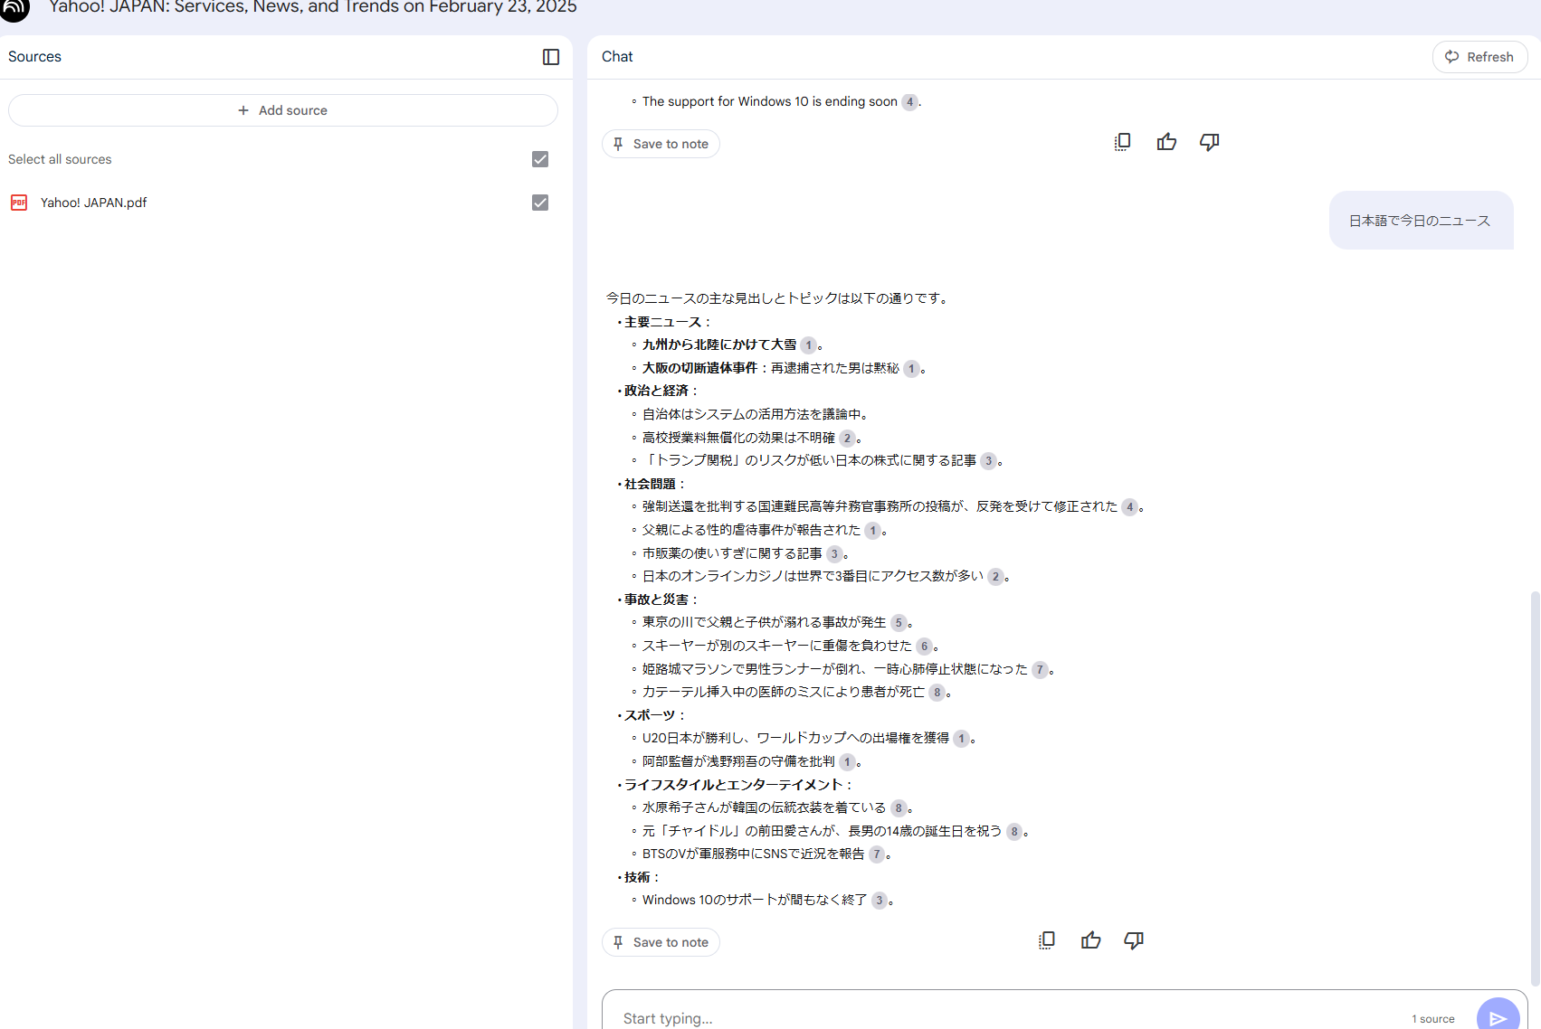Open citation 5 after 東京の川 line

[899, 623]
